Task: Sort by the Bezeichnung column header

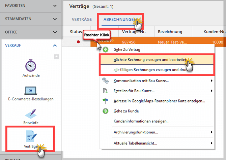Action: [170, 32]
